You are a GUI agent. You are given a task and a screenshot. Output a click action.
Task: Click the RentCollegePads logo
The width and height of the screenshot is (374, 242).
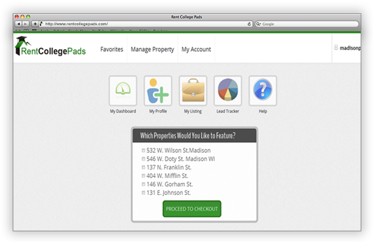51,47
